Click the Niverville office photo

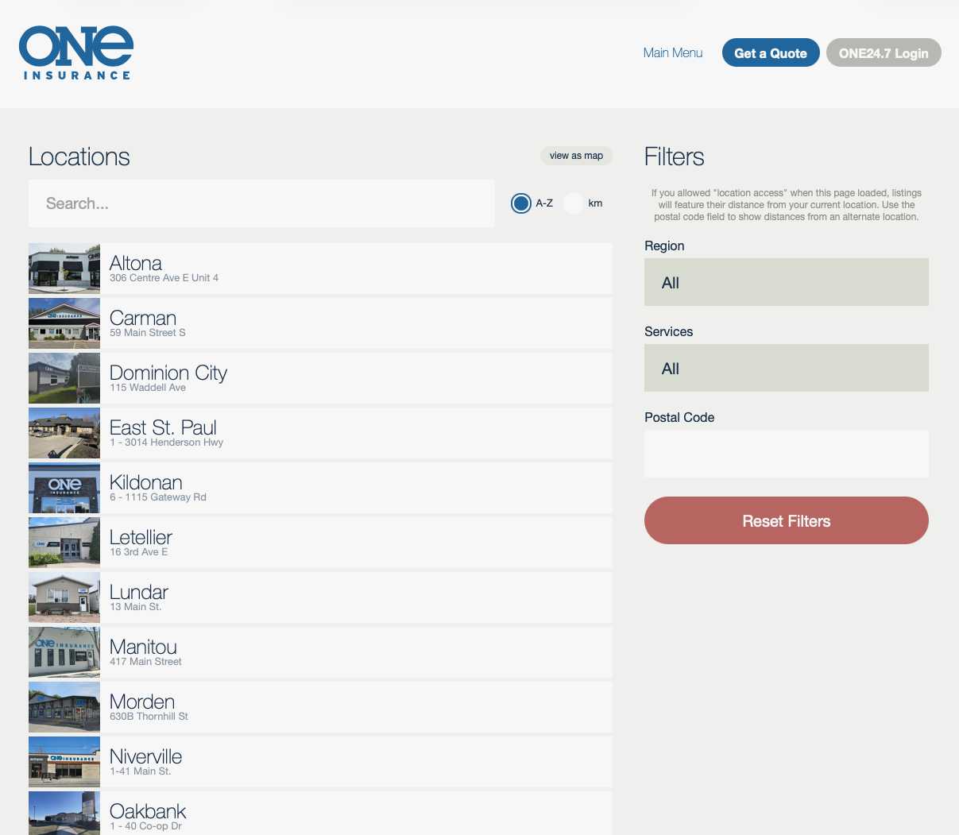(x=64, y=761)
